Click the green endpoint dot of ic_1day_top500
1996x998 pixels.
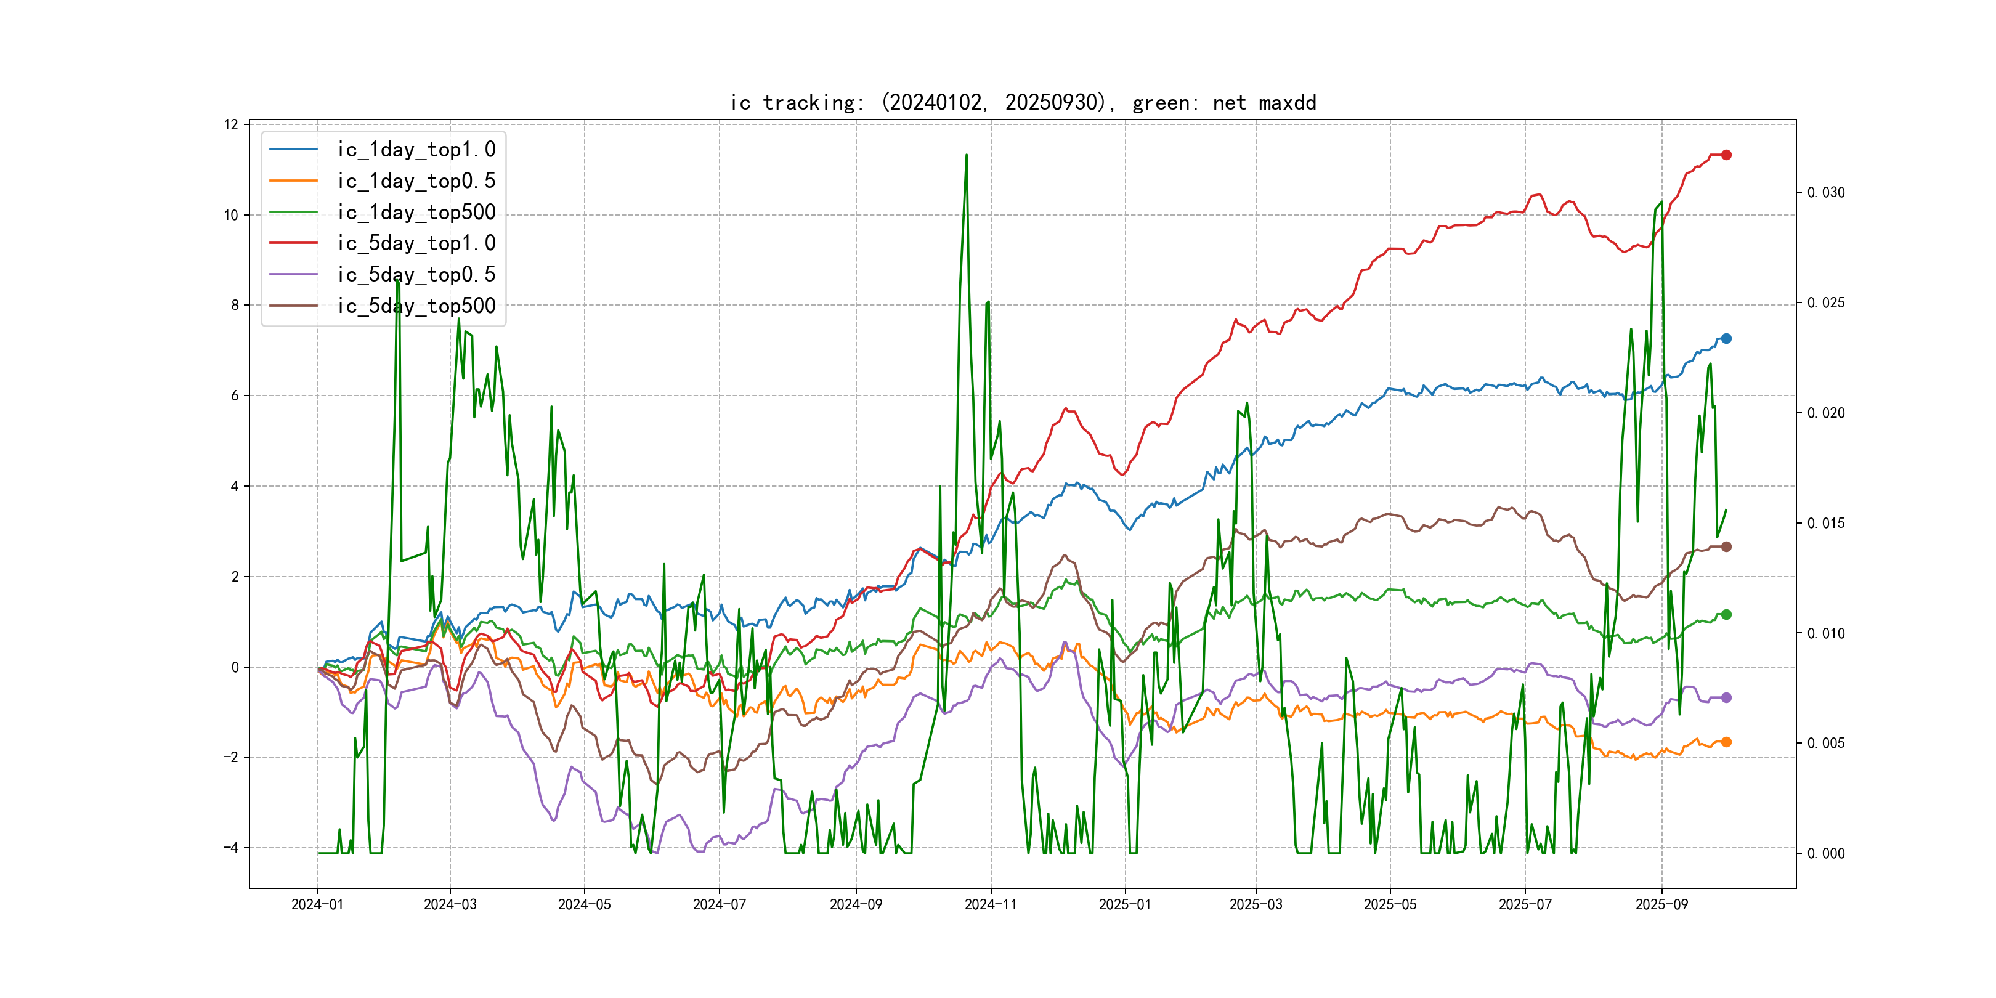(1726, 614)
